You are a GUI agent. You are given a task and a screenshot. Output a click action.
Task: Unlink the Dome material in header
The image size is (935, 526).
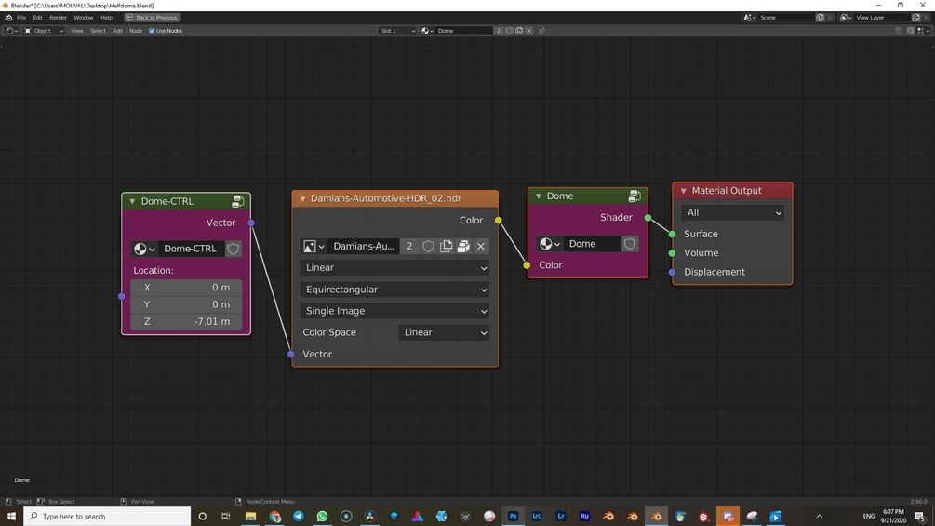pos(529,31)
